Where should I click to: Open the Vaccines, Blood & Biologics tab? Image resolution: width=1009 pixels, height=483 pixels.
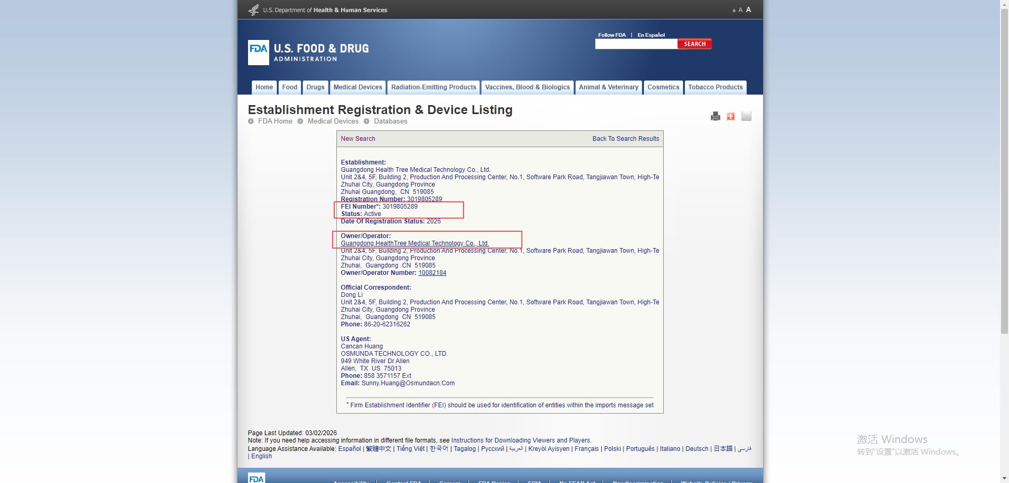pyautogui.click(x=527, y=87)
